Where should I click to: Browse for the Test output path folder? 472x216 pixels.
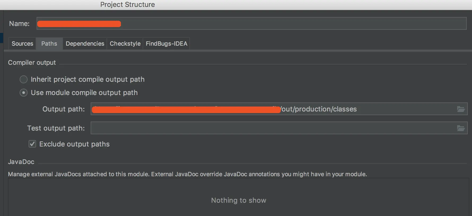(x=461, y=128)
